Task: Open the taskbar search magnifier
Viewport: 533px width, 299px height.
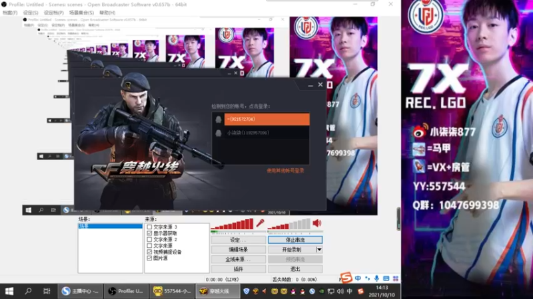Action: pos(28,291)
